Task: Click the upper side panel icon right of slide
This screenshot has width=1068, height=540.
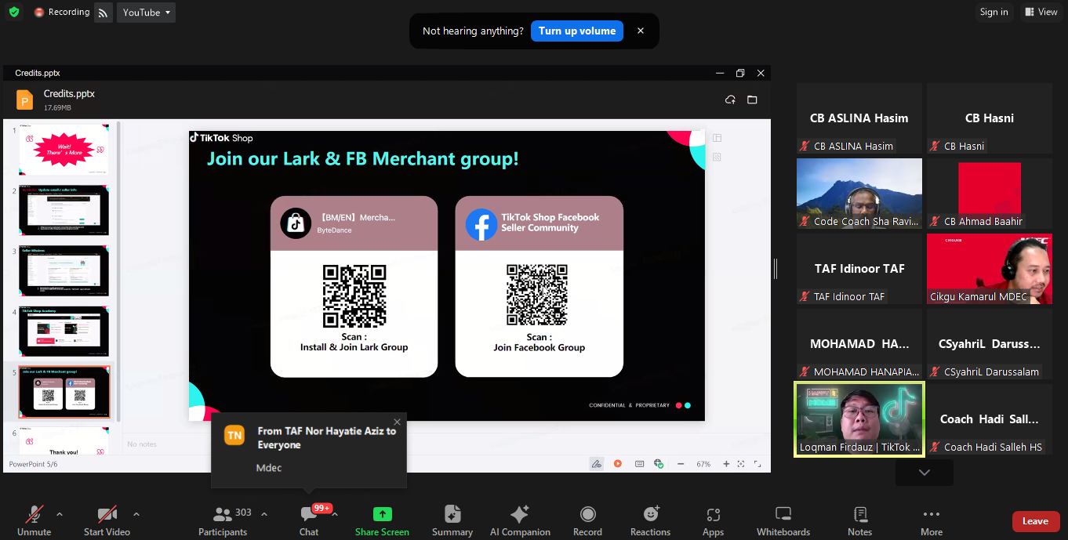Action: point(717,138)
